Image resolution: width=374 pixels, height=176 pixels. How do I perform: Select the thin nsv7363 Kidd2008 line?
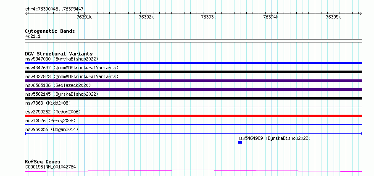[x=193, y=107]
